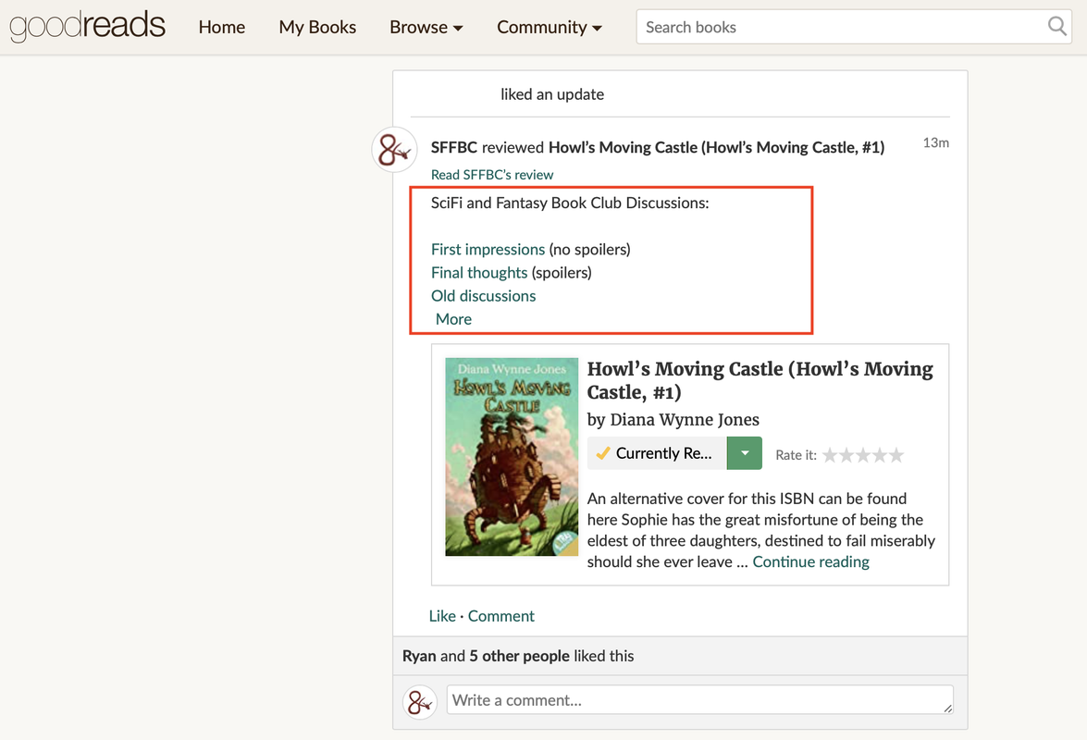Screen dimensions: 1087x740
Task: Click the 13m timestamp
Action: click(x=936, y=142)
